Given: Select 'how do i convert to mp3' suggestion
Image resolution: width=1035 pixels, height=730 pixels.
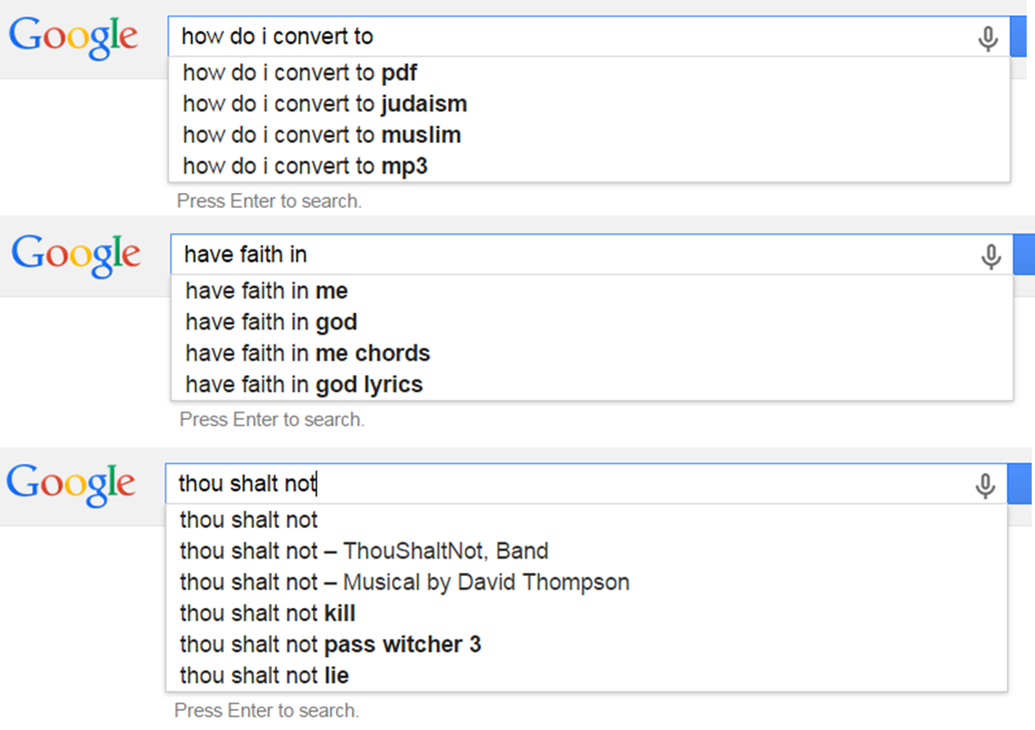Looking at the screenshot, I should [305, 166].
